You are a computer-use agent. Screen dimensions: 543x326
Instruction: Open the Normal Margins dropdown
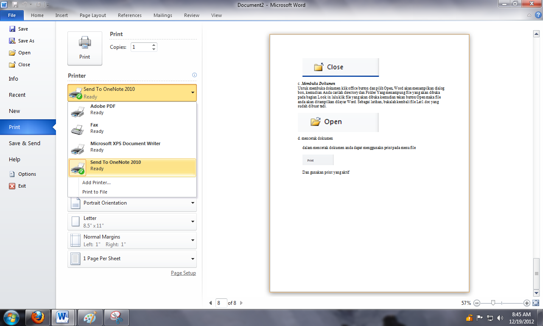(x=132, y=240)
